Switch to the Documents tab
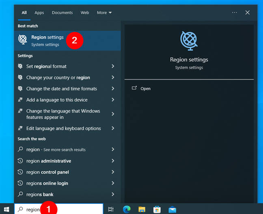Screen dimensions: 263x214 coord(62,13)
